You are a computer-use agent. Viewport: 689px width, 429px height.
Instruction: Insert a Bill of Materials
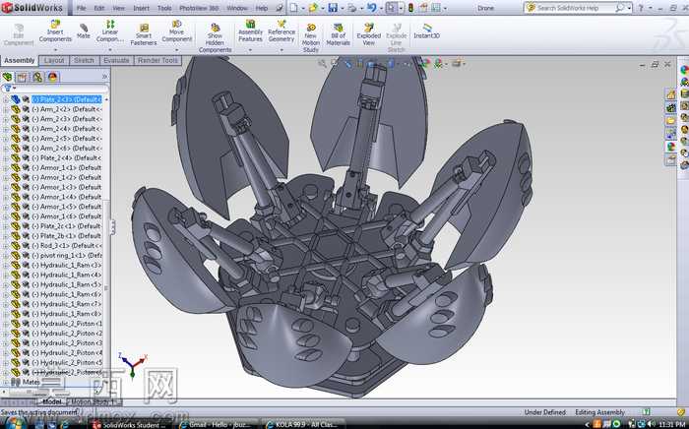click(338, 34)
